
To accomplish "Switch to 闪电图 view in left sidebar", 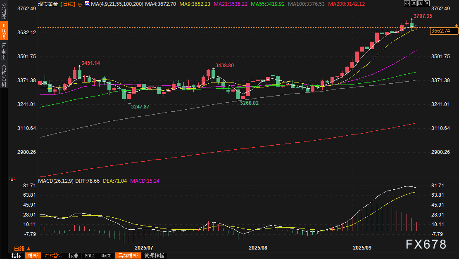I will tap(4, 51).
